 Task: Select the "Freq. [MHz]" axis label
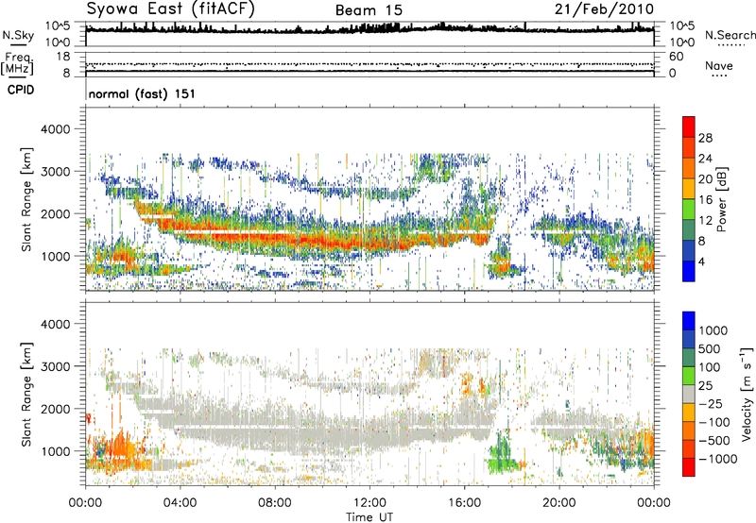pos(18,63)
